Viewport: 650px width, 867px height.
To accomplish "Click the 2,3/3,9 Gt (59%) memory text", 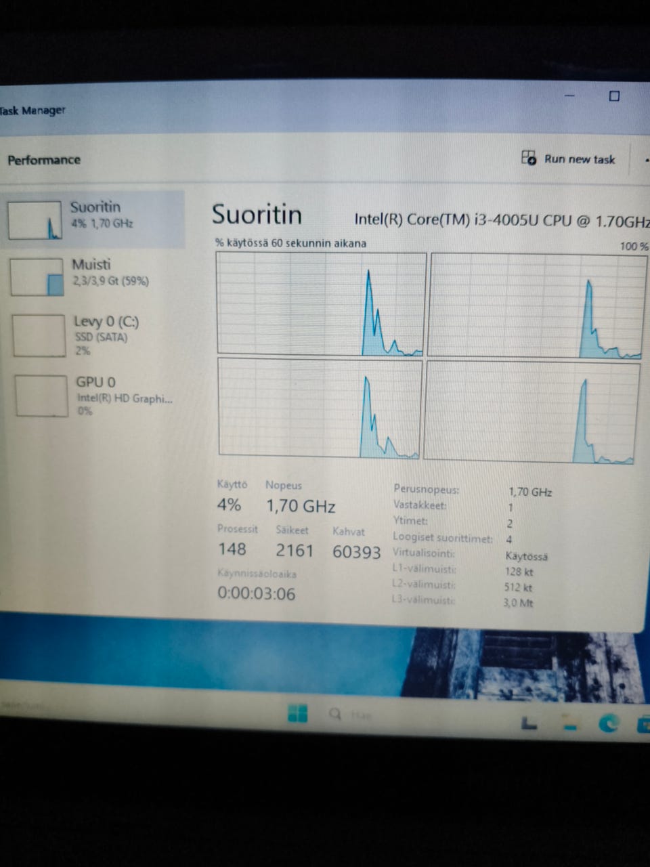I will (110, 281).
